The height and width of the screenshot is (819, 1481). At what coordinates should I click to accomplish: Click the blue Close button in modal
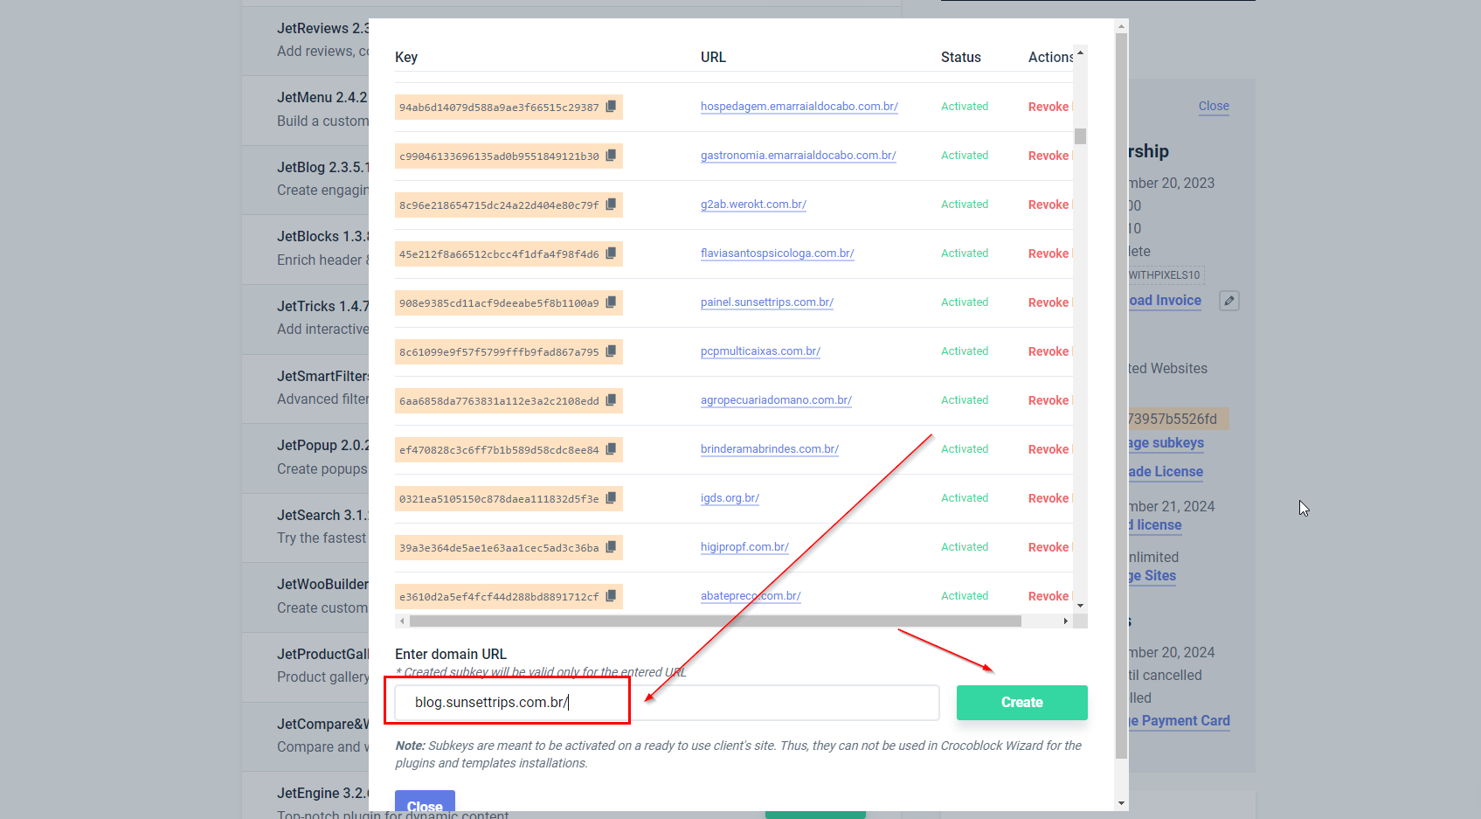[x=425, y=804]
